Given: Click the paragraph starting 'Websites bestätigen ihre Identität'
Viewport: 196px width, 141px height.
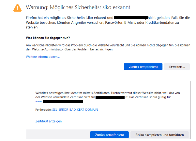Looking at the screenshot, I should tap(108, 97).
